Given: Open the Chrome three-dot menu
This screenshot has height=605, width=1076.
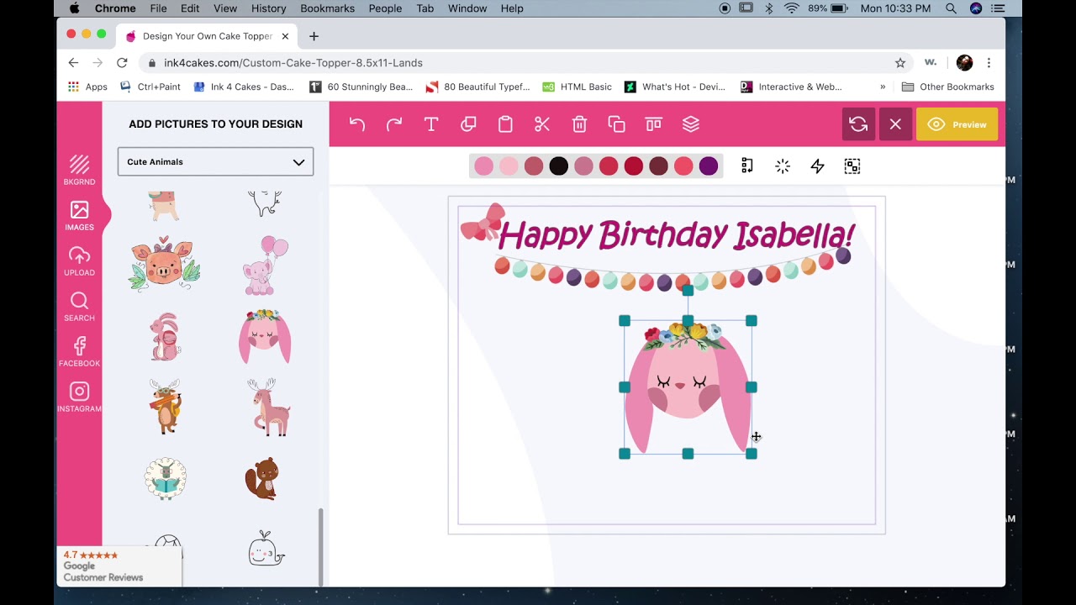Looking at the screenshot, I should [989, 63].
